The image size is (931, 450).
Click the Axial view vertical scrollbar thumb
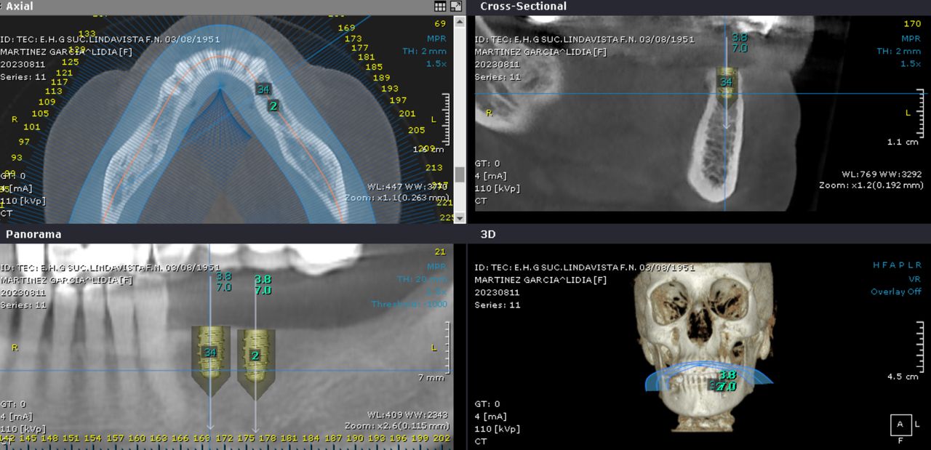point(460,174)
